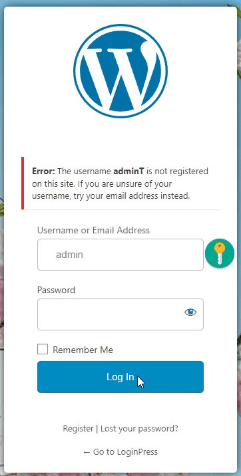Viewport: 241px width, 476px height.
Task: Show password using the eye icon
Action: [x=190, y=312]
